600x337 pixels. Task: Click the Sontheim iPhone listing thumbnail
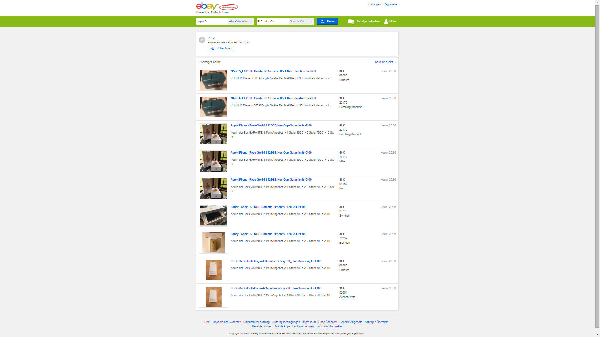point(213,216)
